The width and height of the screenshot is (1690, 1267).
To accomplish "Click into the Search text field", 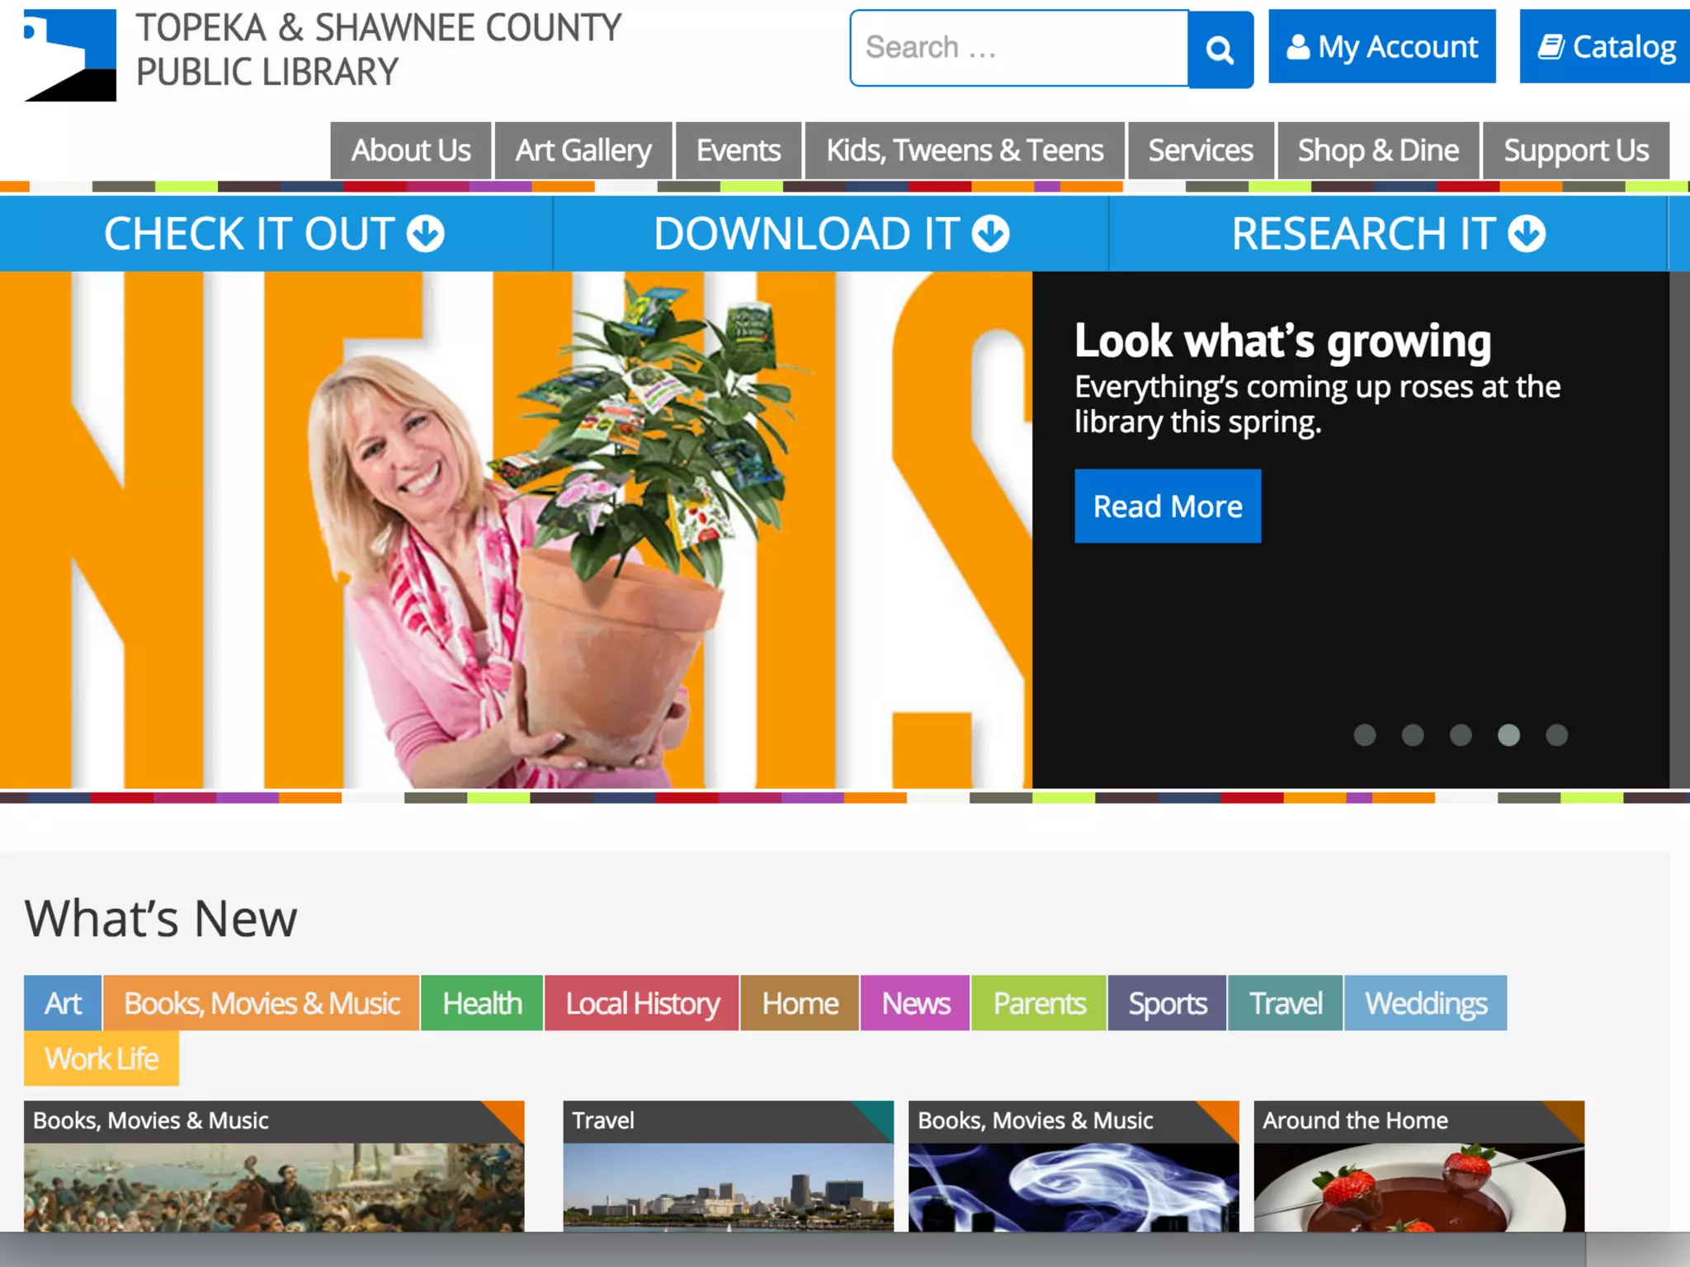I will coord(1019,48).
